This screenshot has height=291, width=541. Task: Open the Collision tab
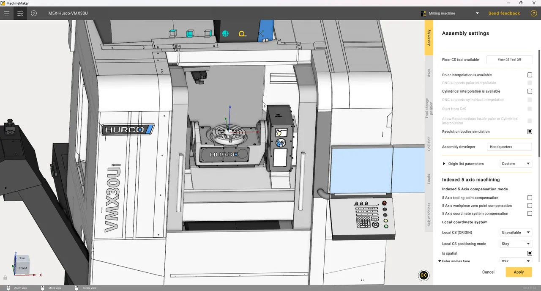pos(429,144)
